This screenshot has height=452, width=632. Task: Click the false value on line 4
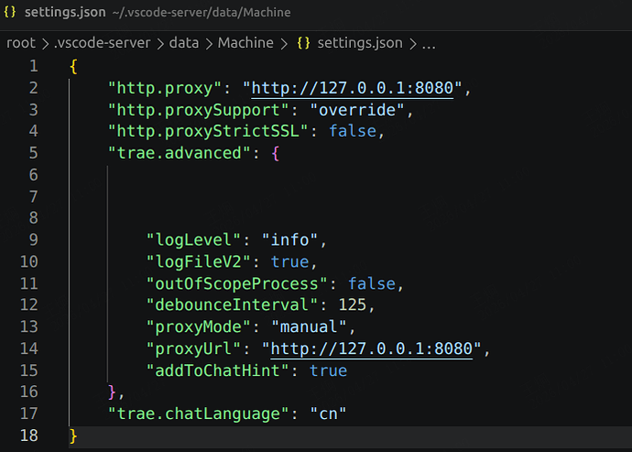coord(353,131)
